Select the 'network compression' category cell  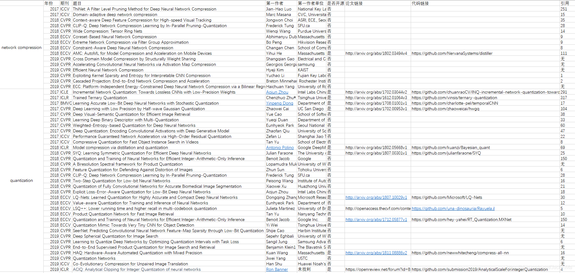click(22, 48)
